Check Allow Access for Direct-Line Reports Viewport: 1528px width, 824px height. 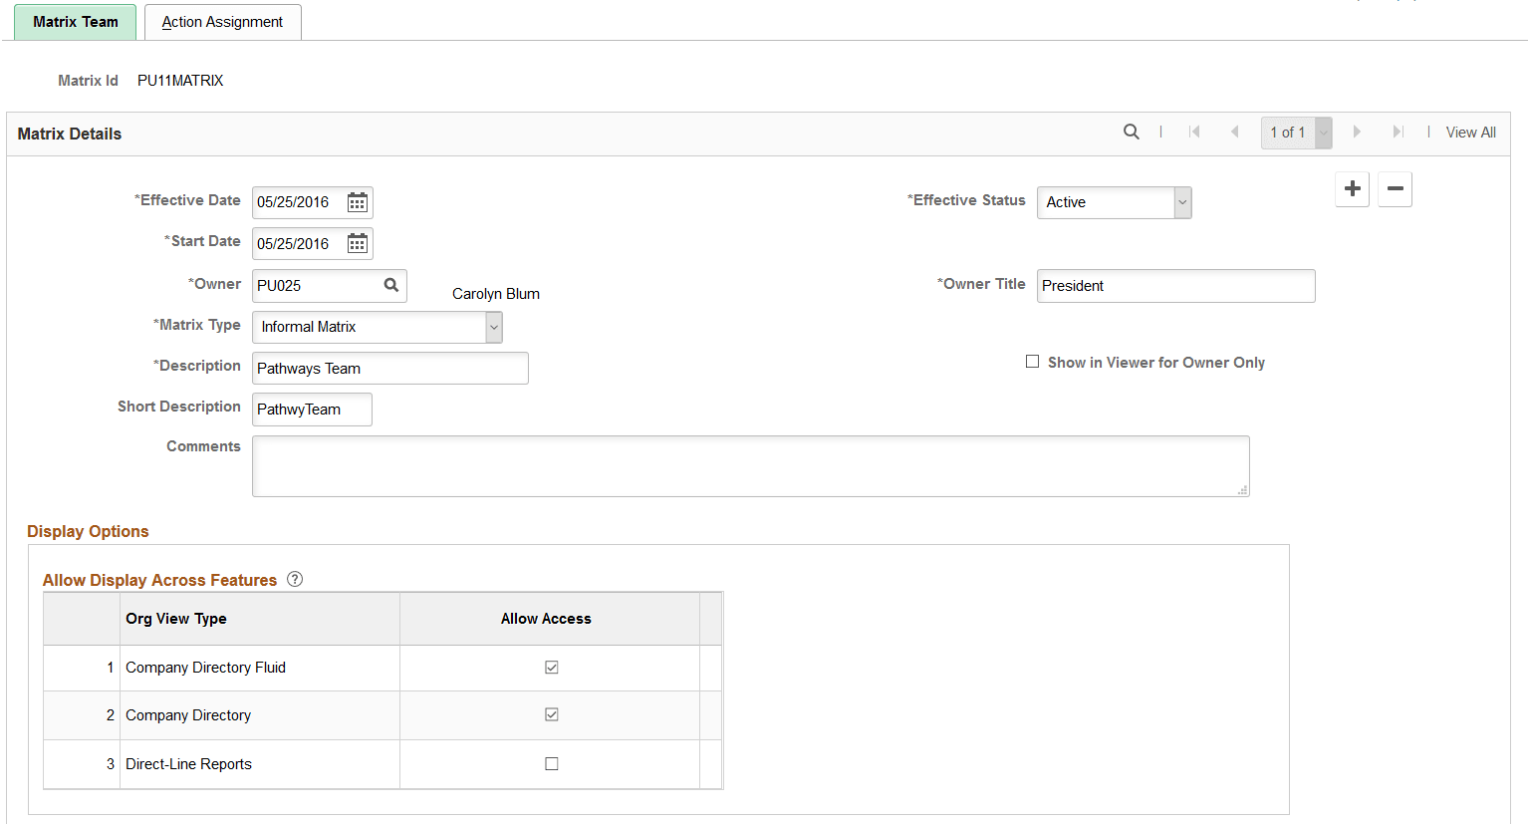tap(551, 762)
